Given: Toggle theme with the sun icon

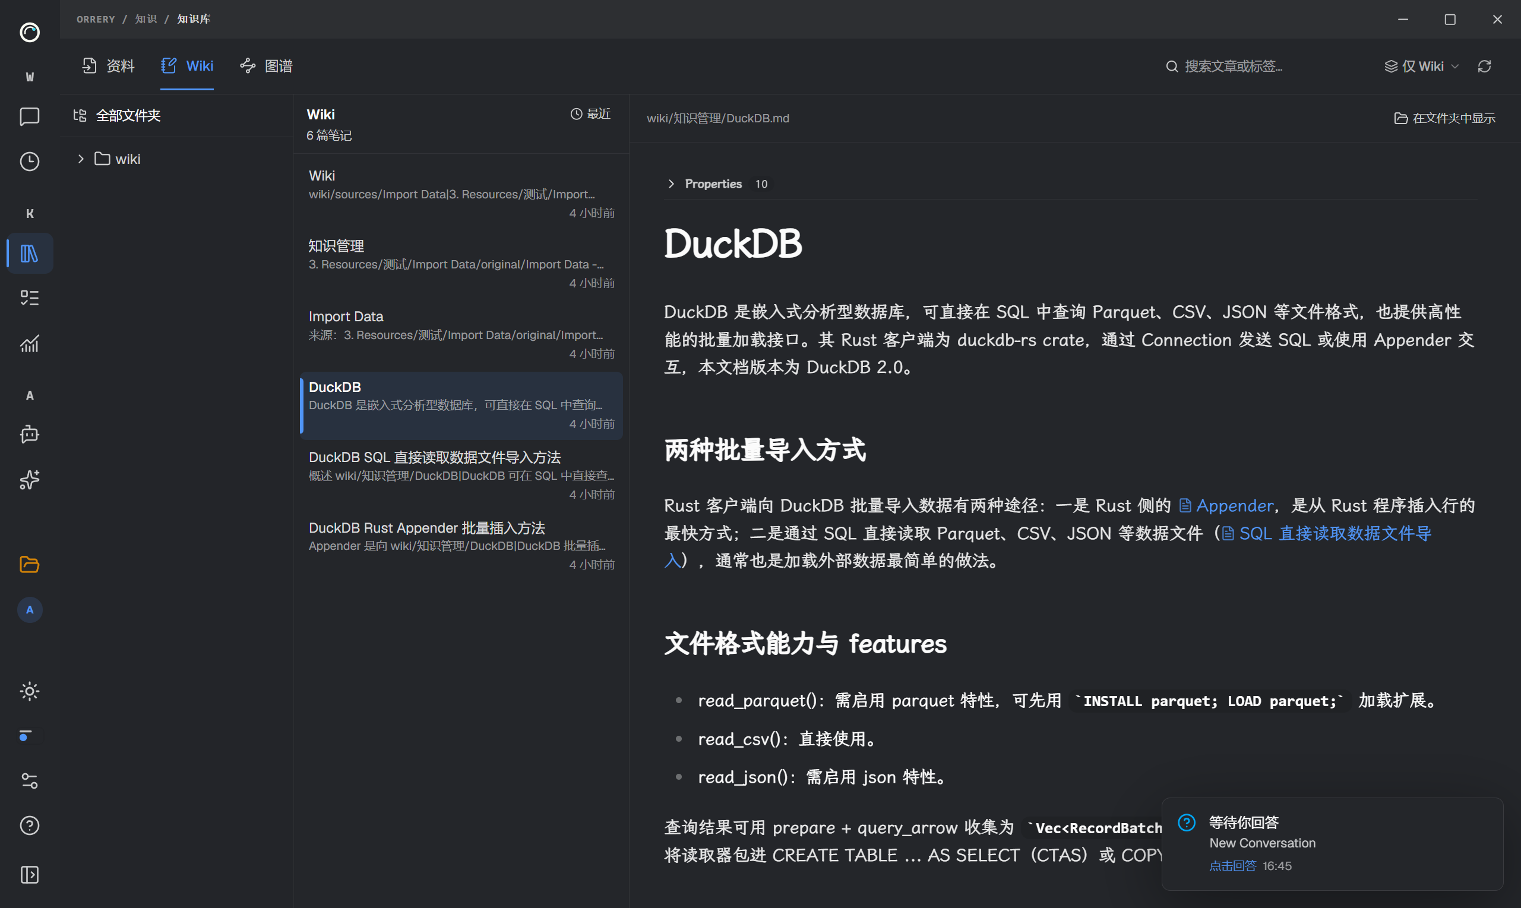Looking at the screenshot, I should coord(29,691).
